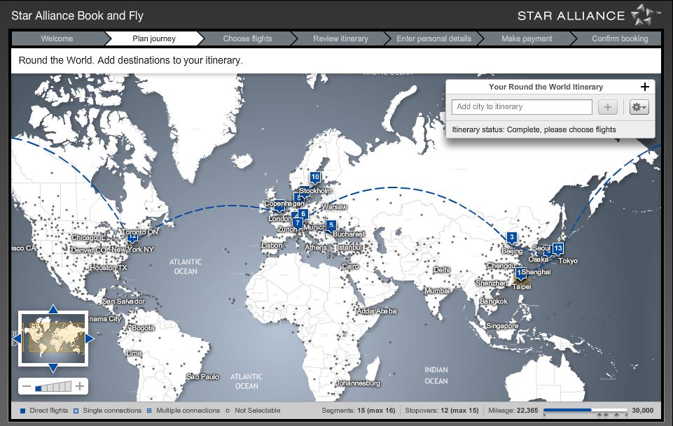Click the Direct flights legend entry
The height and width of the screenshot is (426, 673).
pos(44,411)
